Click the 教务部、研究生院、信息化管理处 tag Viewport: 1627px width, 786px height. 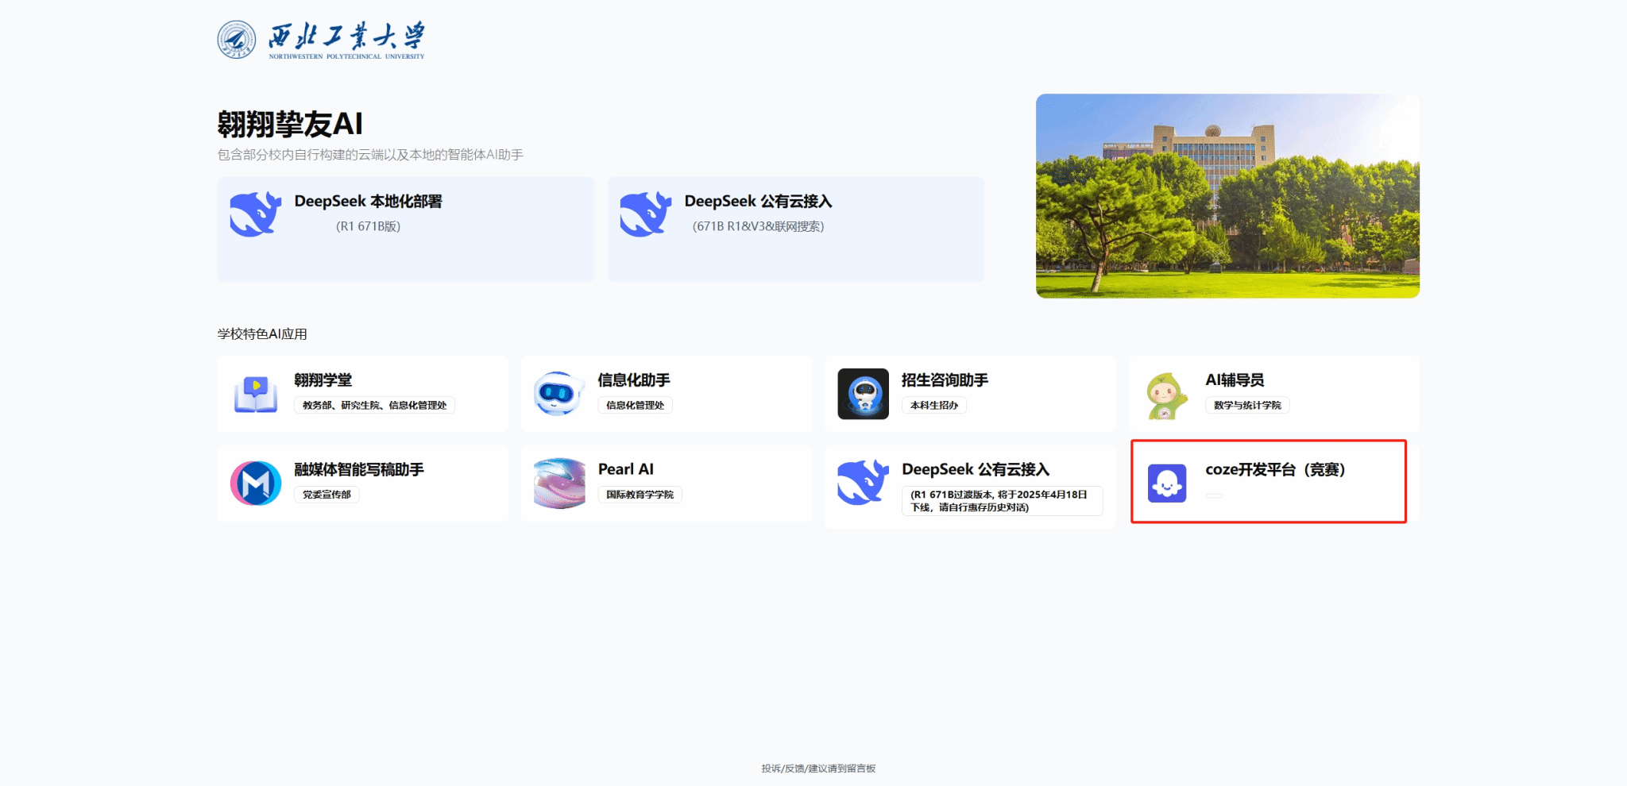click(x=375, y=405)
